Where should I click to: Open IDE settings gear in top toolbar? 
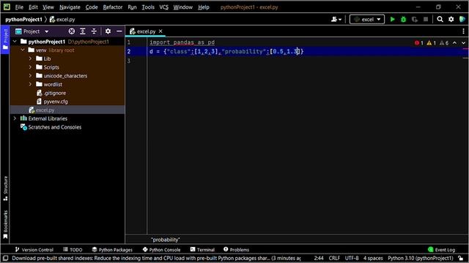point(451,20)
